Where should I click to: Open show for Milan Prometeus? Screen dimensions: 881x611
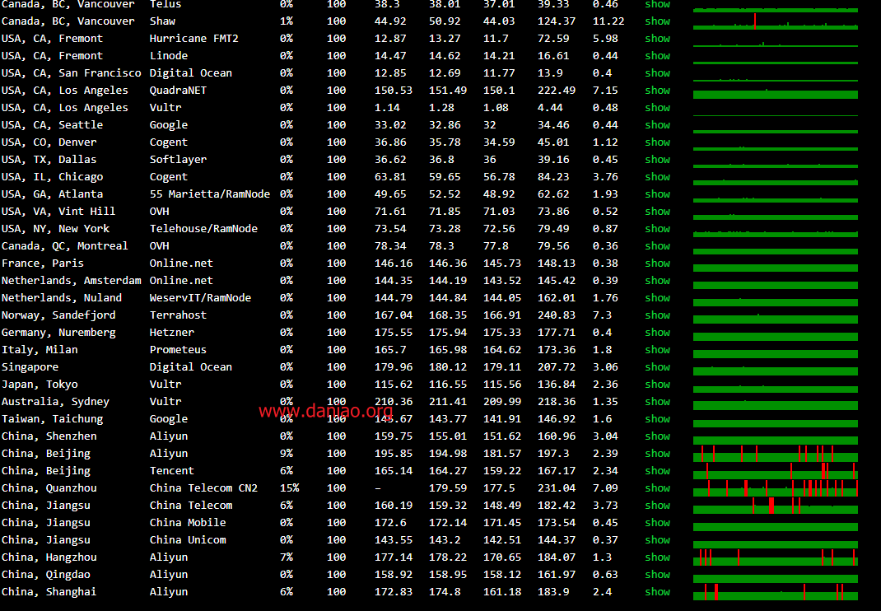point(657,350)
